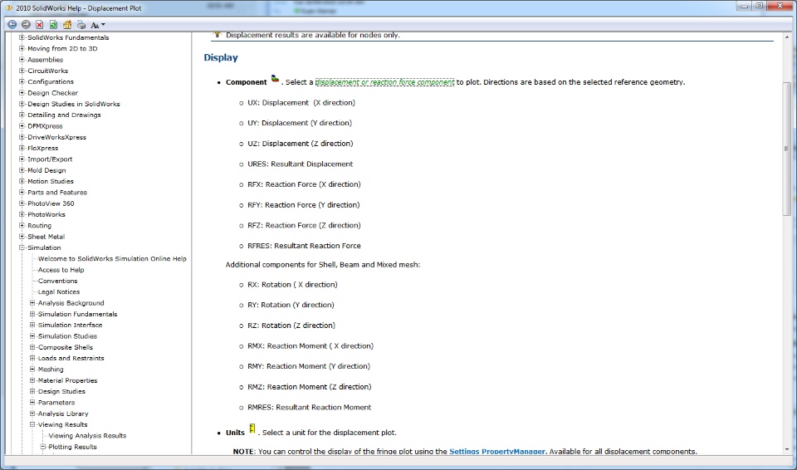Click the help window title bar icon
The height and width of the screenshot is (470, 797).
[8, 7]
